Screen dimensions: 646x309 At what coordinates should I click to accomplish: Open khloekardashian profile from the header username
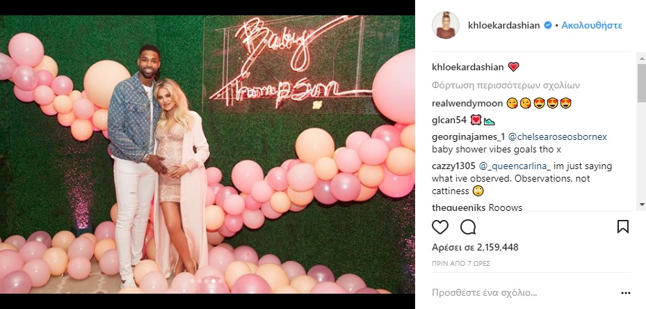click(x=504, y=25)
